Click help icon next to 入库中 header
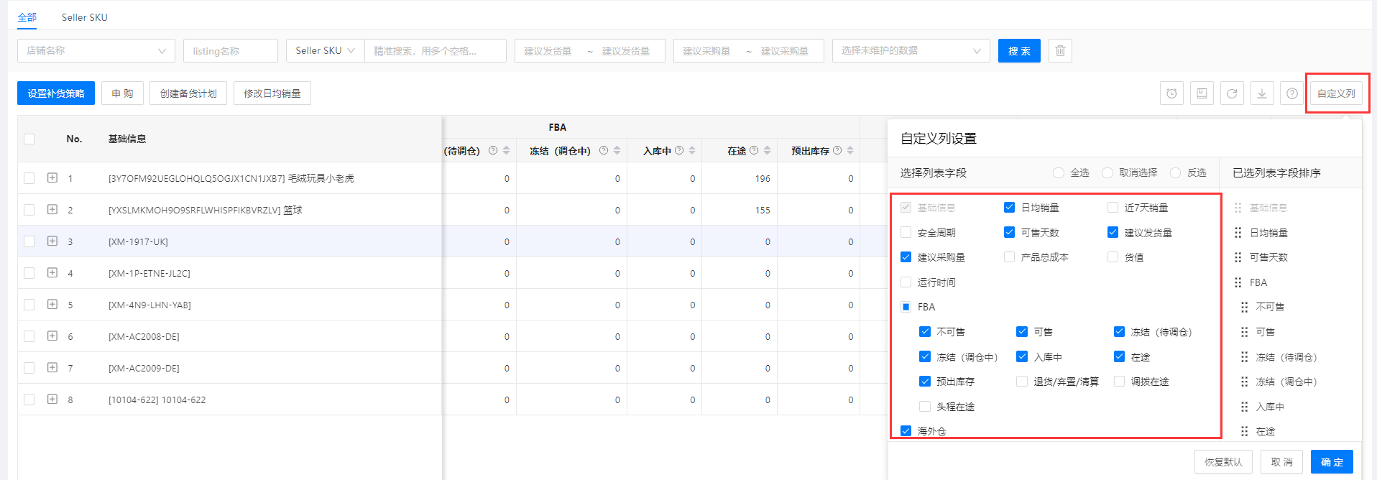Image resolution: width=1377 pixels, height=480 pixels. (x=679, y=151)
